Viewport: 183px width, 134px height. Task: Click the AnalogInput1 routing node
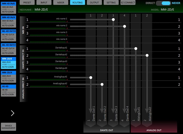91,77
